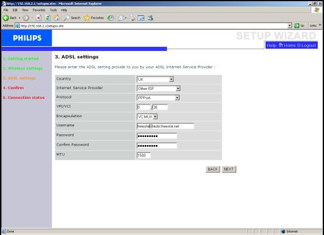The image size is (324, 235).
Task: Click the PHILIPS logo banner
Action: click(x=27, y=38)
